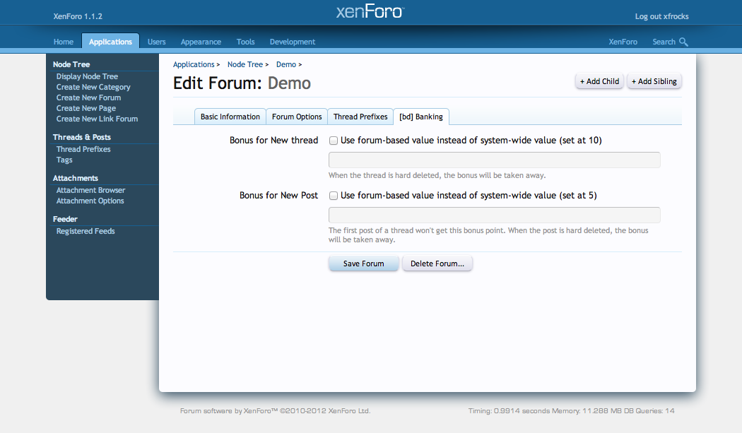Image resolution: width=742 pixels, height=433 pixels.
Task: Click the XenForo 1.1.2 version text
Action: click(x=78, y=16)
